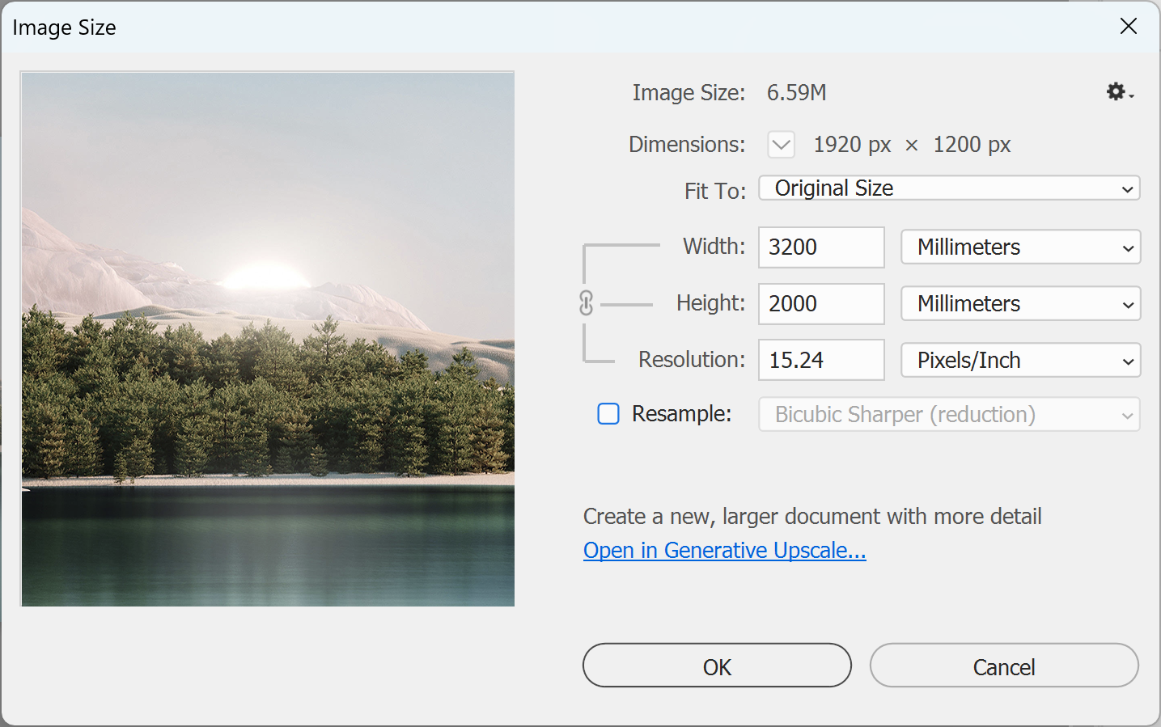Dismiss dialog with Cancel button
1161x727 pixels.
(1004, 666)
